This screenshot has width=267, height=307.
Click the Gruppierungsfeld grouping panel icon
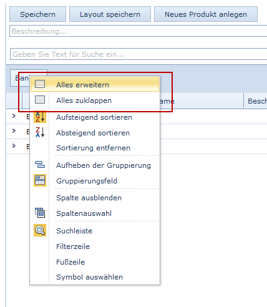40,180
